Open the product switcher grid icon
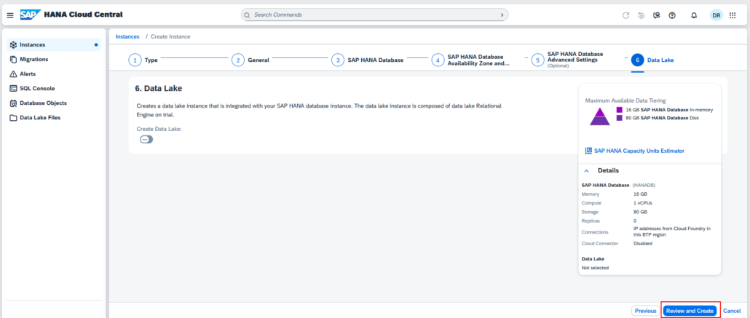The width and height of the screenshot is (750, 318). pos(733,15)
